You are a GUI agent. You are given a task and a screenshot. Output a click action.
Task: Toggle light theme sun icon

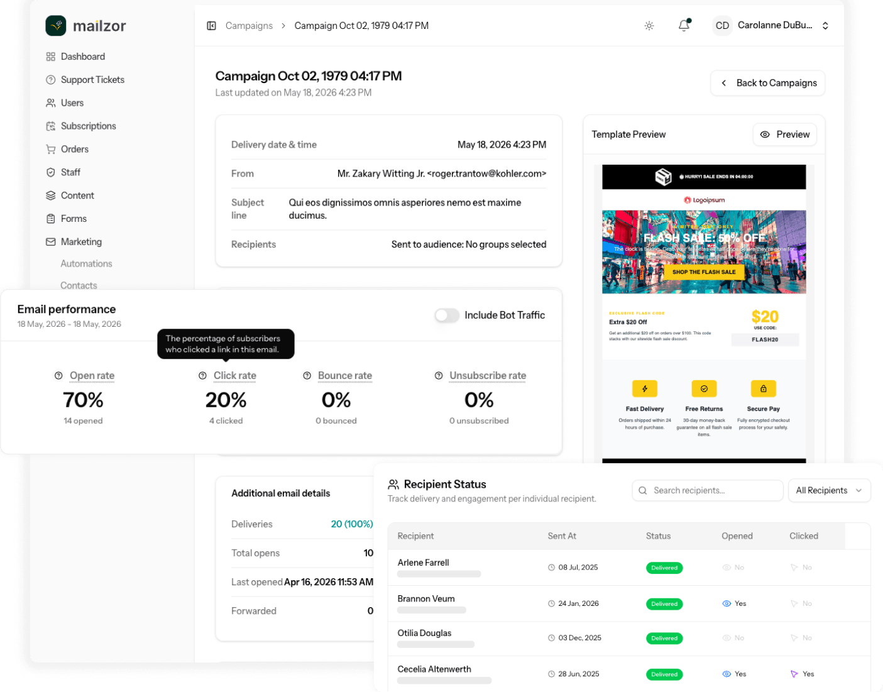tap(649, 26)
